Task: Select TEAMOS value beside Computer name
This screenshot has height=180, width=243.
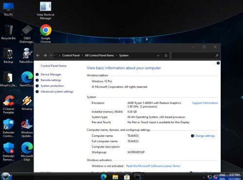Action: point(133,136)
